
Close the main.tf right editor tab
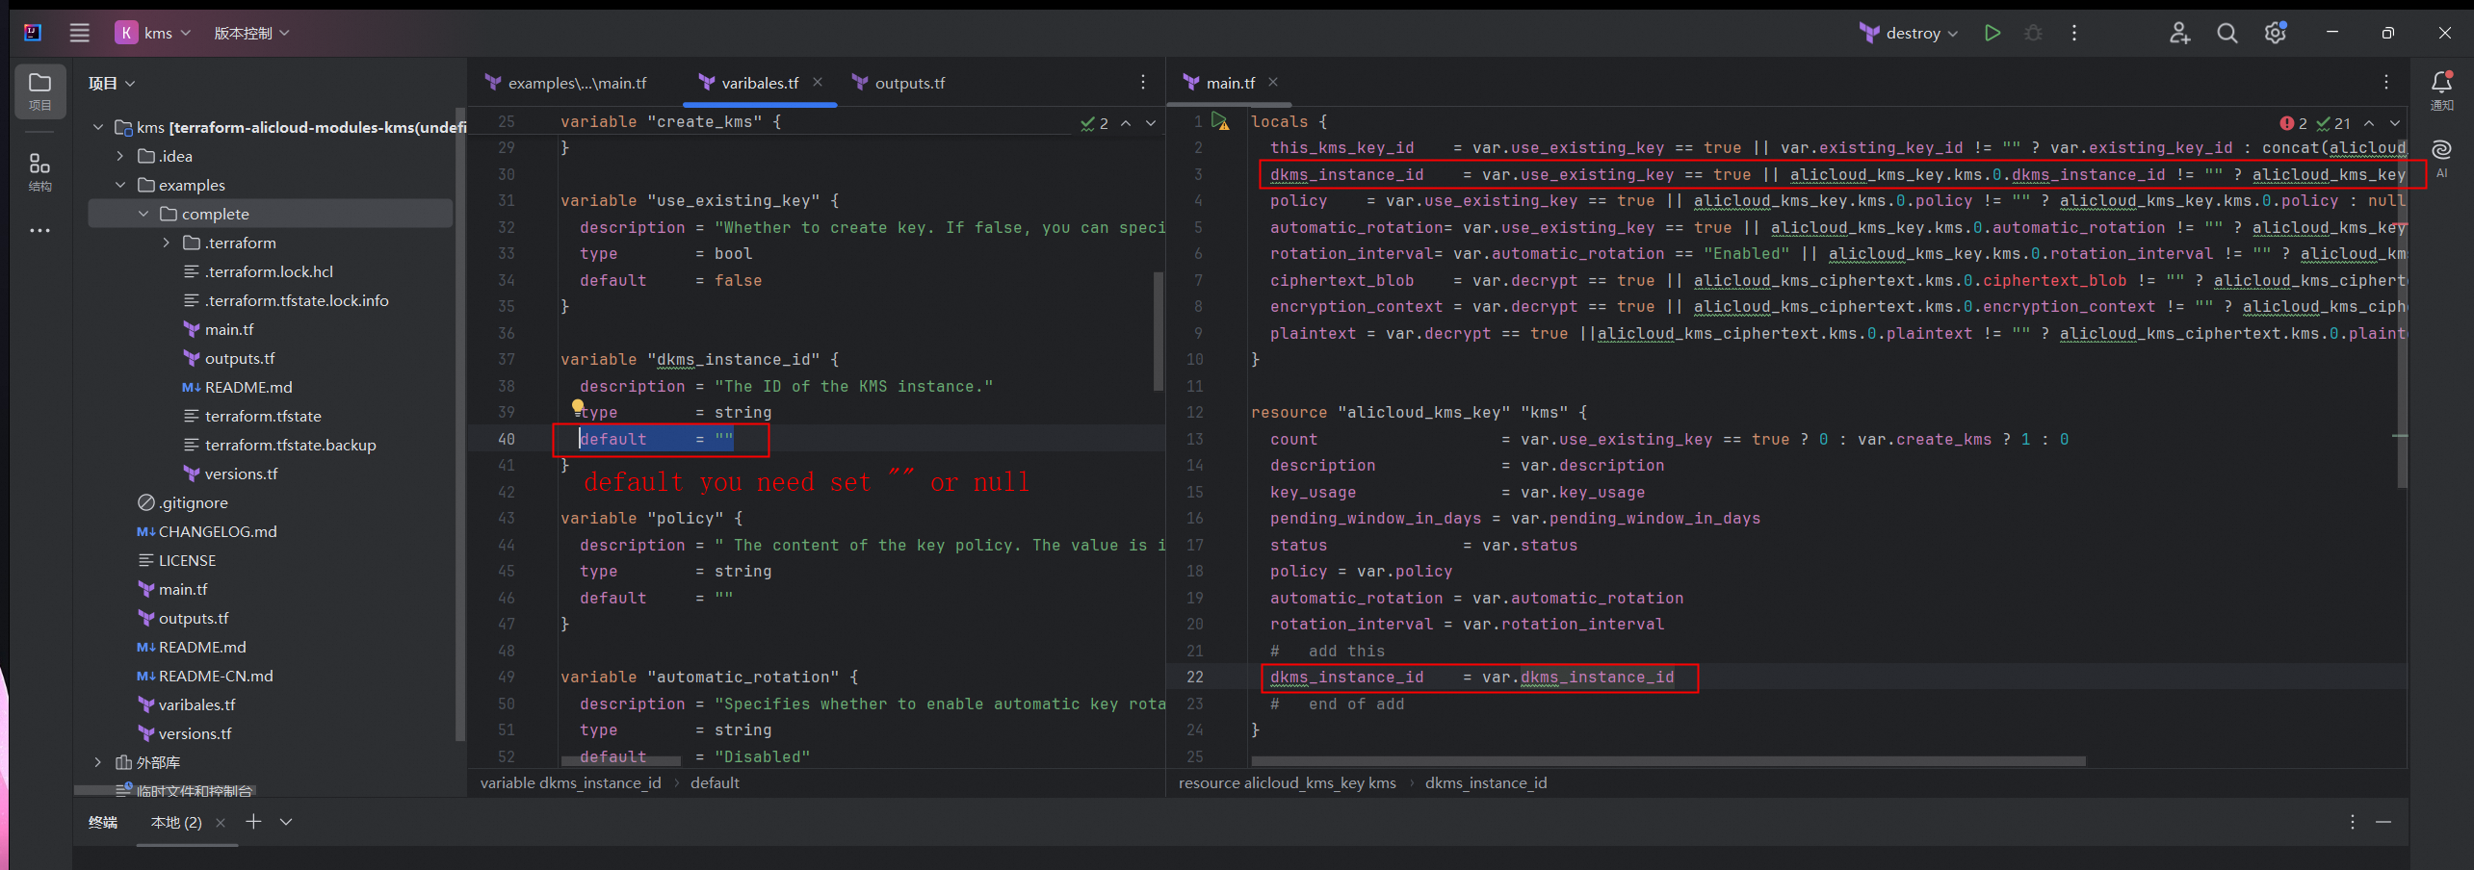tap(1273, 82)
